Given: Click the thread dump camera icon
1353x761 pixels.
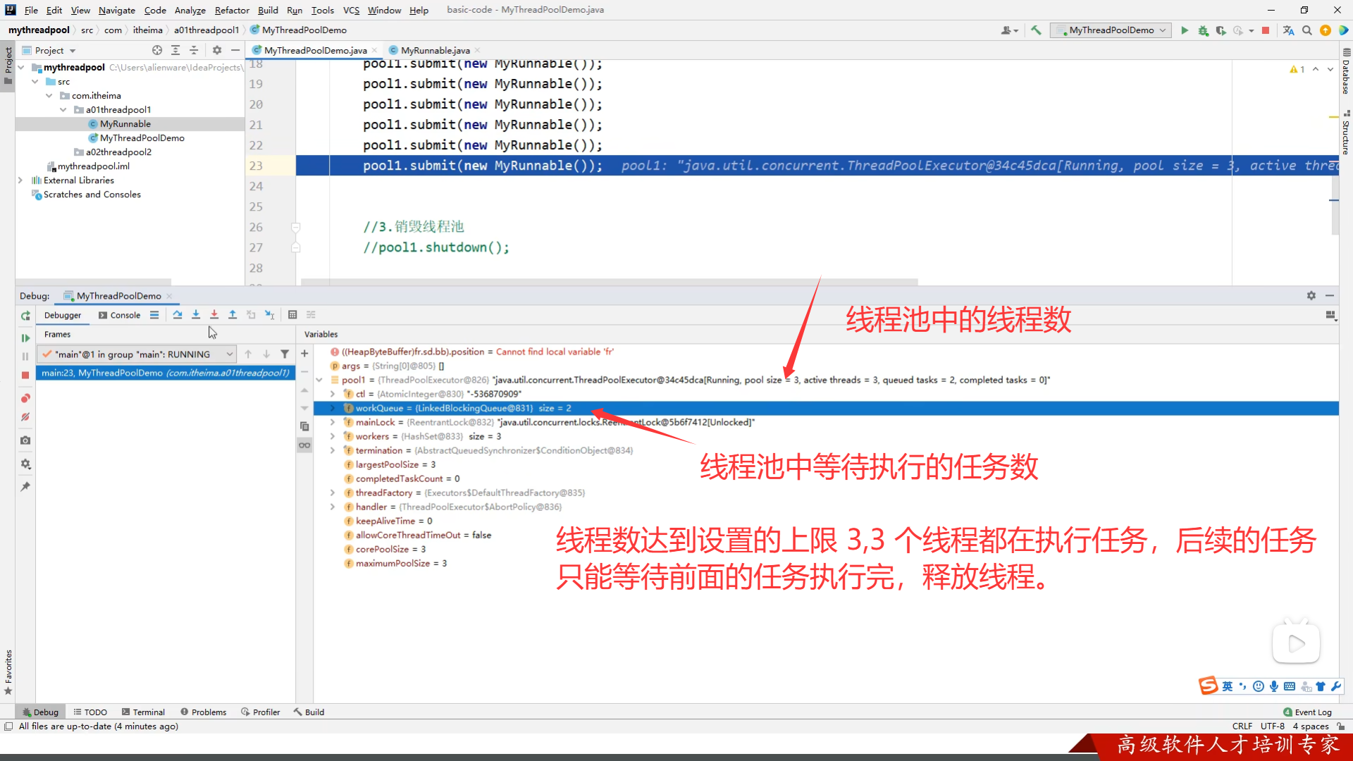Looking at the screenshot, I should [25, 440].
